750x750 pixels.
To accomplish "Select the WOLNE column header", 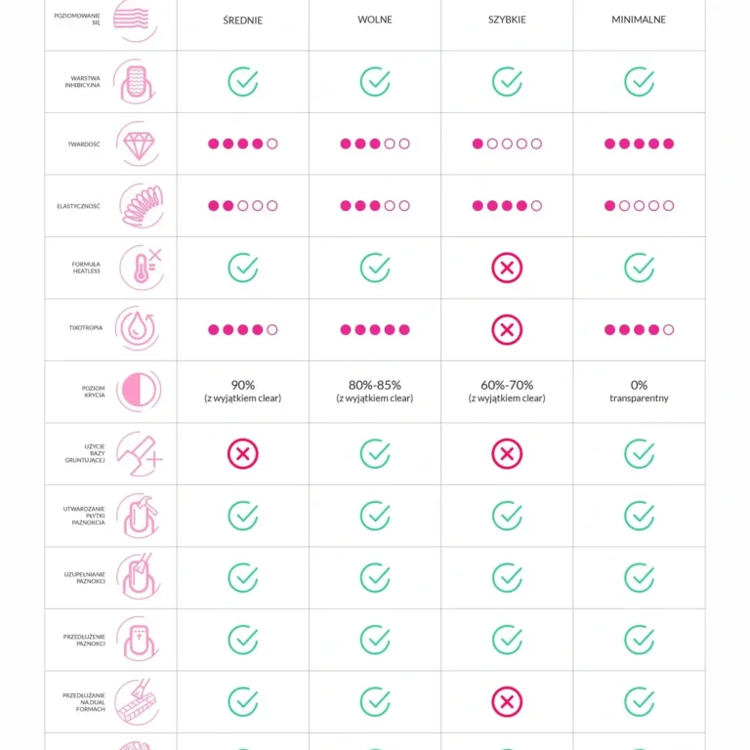I will pyautogui.click(x=375, y=20).
